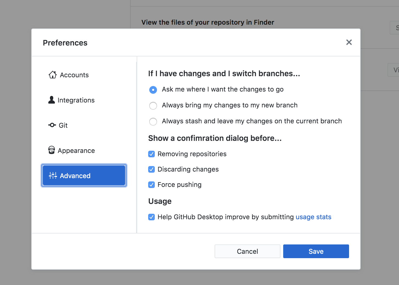Uncheck the usage stats submission option
399x285 pixels.
tap(151, 217)
